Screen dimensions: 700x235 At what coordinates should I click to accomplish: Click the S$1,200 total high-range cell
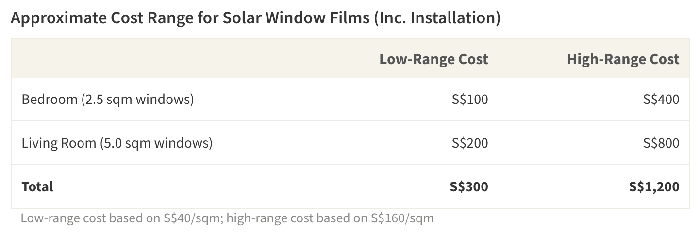[654, 186]
